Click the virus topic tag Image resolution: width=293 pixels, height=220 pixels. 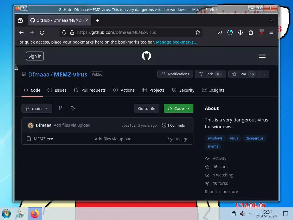(x=234, y=138)
